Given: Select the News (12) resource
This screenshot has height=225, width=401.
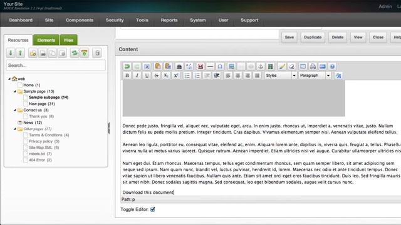Looking at the screenshot, I should pyautogui.click(x=33, y=122).
